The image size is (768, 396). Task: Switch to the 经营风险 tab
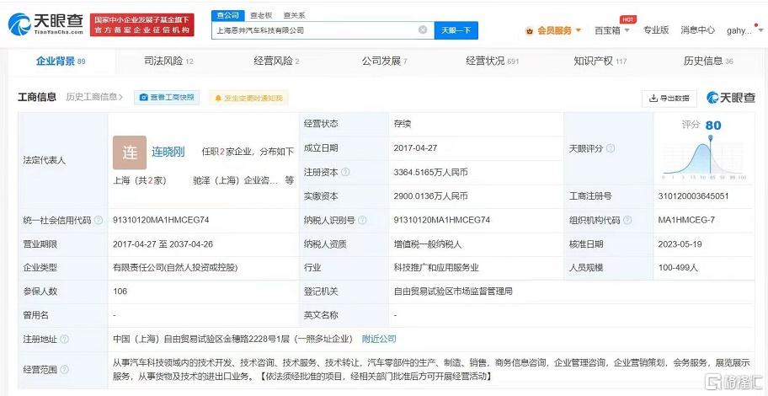click(x=276, y=62)
